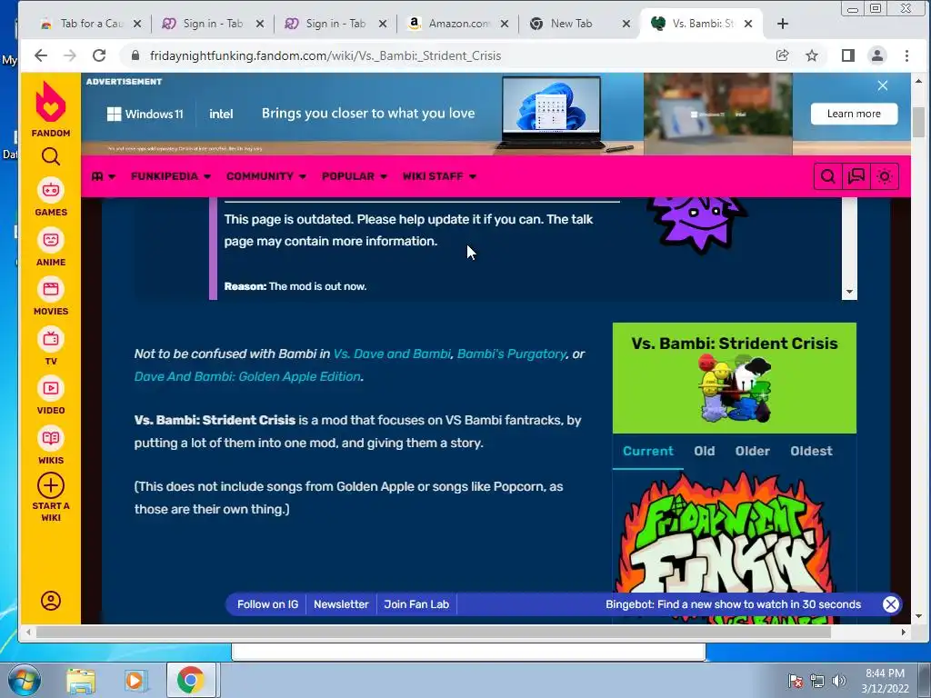Image resolution: width=931 pixels, height=698 pixels.
Task: Click the Chrome taskbar icon
Action: click(x=190, y=680)
